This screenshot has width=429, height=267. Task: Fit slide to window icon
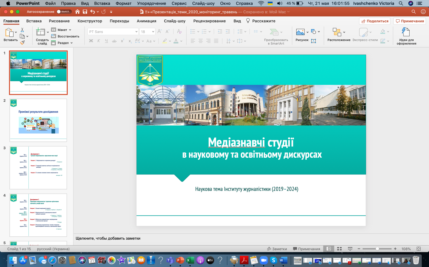click(419, 249)
